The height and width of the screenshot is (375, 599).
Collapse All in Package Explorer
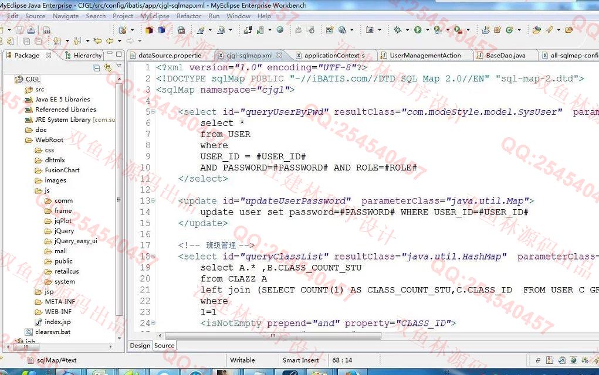point(96,68)
